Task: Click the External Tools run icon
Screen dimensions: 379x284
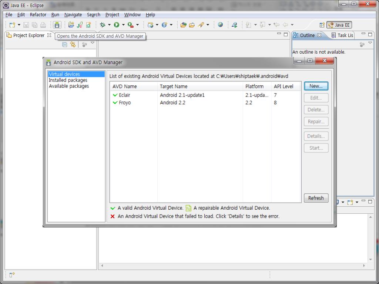Action: pyautogui.click(x=131, y=25)
